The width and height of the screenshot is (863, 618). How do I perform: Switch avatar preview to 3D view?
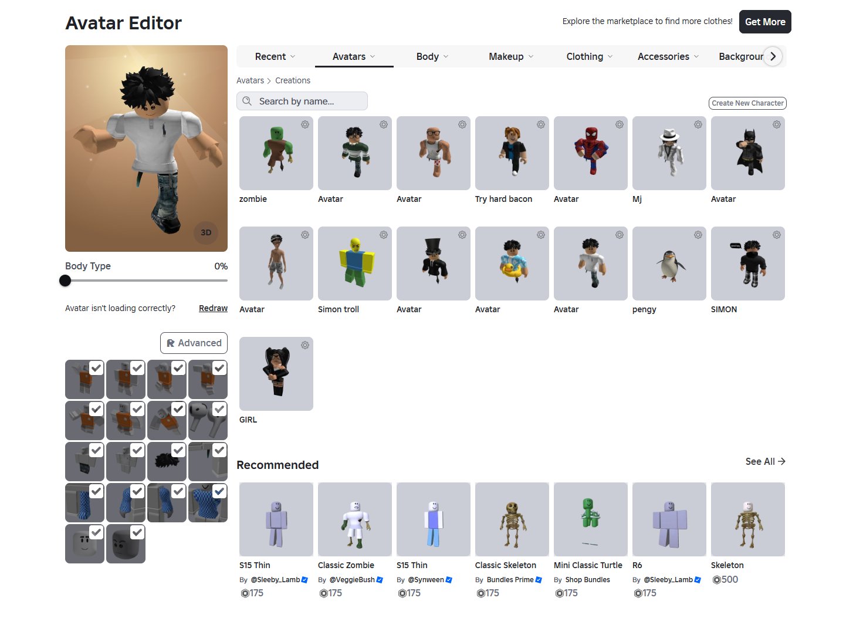pyautogui.click(x=206, y=232)
